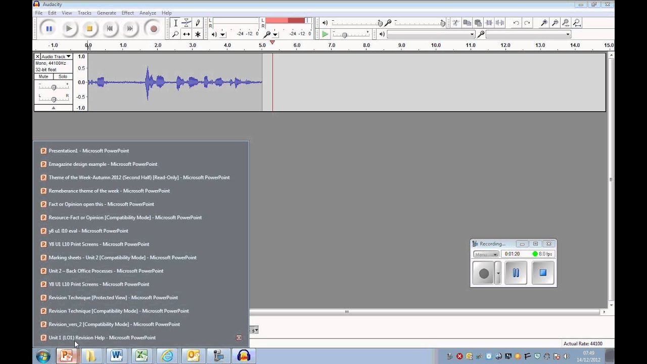Cut selection with the scissors icon
647x364 pixels.
[x=455, y=23]
